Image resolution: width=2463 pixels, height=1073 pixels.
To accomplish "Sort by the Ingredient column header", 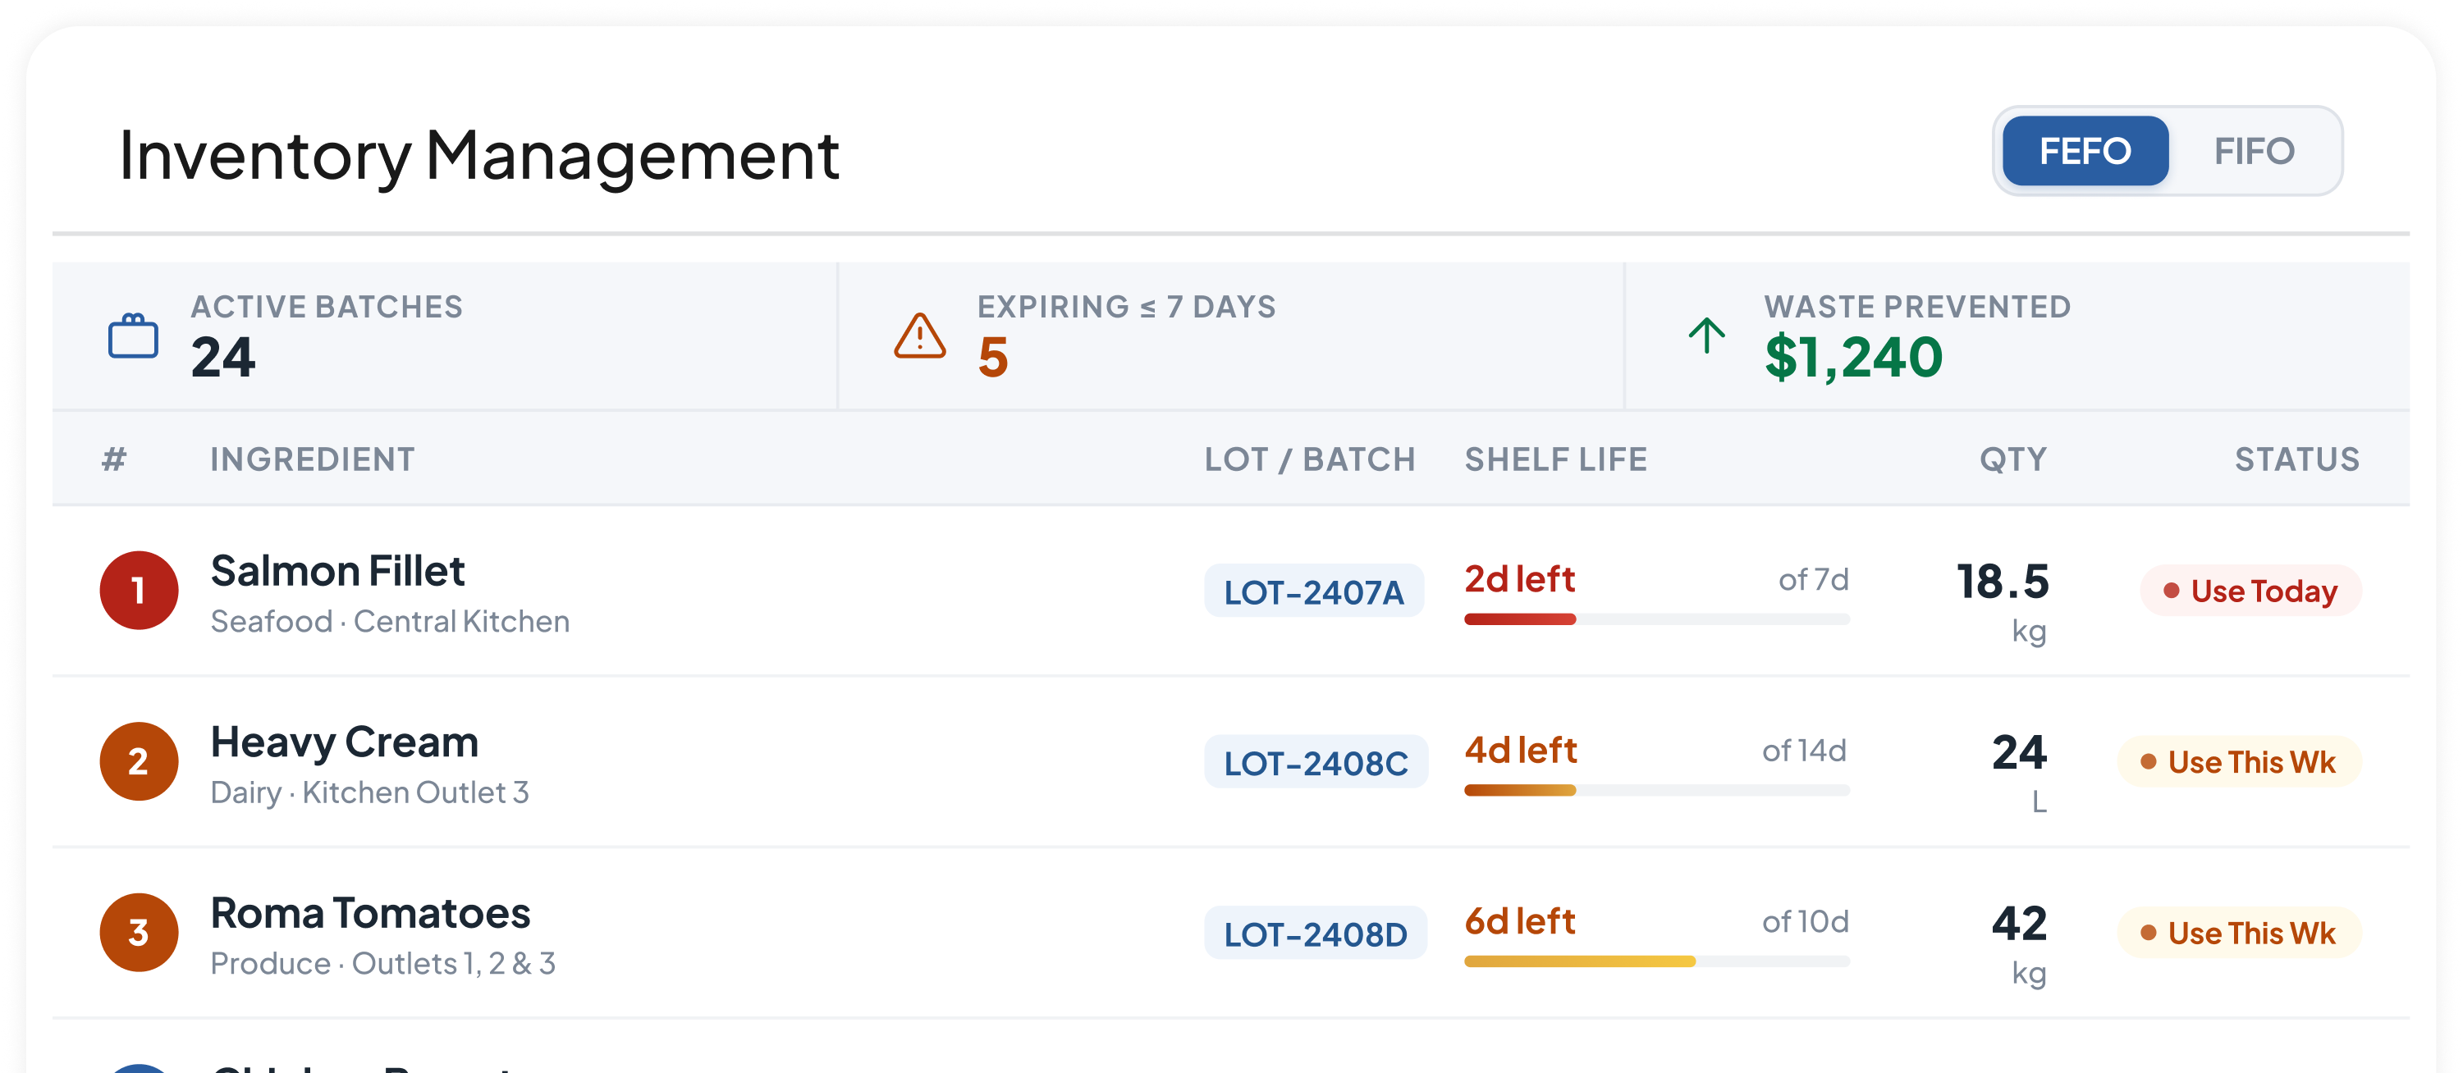I will (313, 459).
